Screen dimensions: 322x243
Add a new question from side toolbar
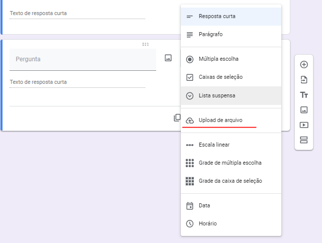[x=304, y=64]
